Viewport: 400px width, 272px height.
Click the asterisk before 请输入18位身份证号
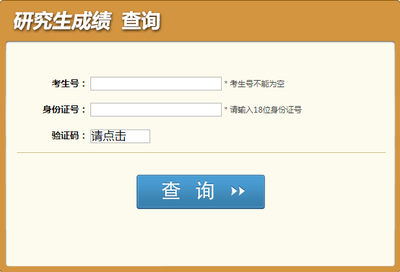pyautogui.click(x=226, y=109)
